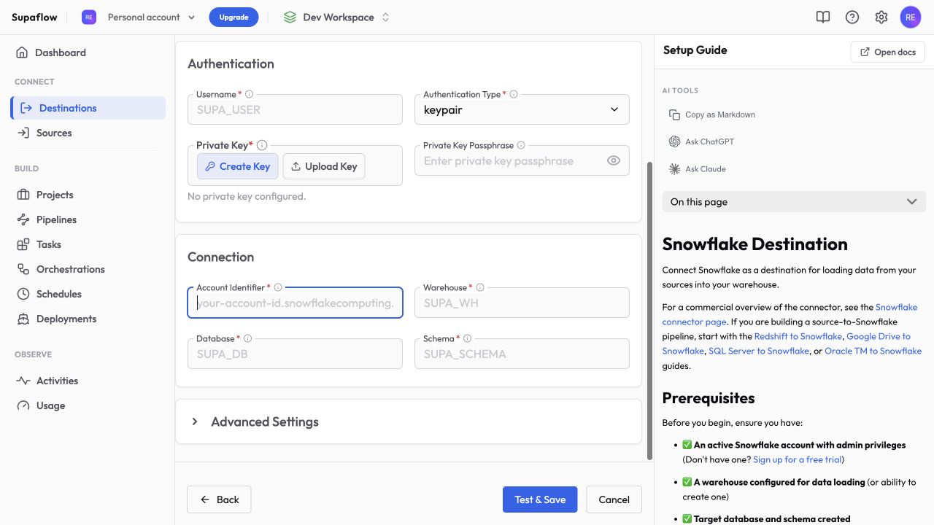Viewport: 934px width, 525px height.
Task: Open Usage in the sidebar
Action: coord(50,405)
